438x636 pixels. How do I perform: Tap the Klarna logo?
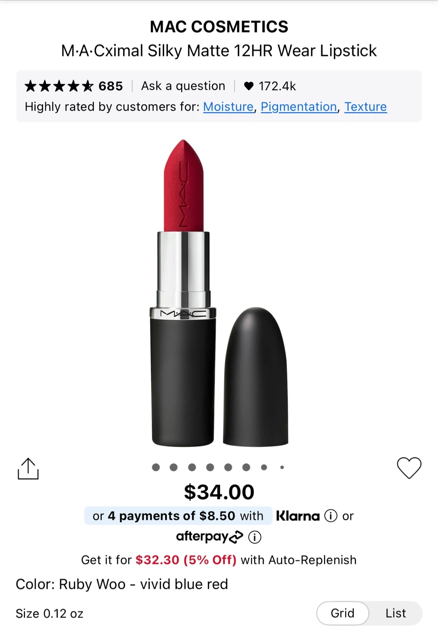click(x=298, y=516)
